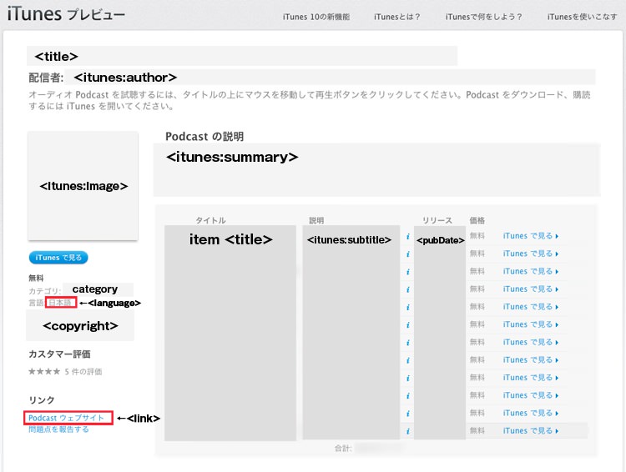Open the iTunesで何をしよう？ nav item
The width and height of the screenshot is (626, 472).
coord(483,17)
